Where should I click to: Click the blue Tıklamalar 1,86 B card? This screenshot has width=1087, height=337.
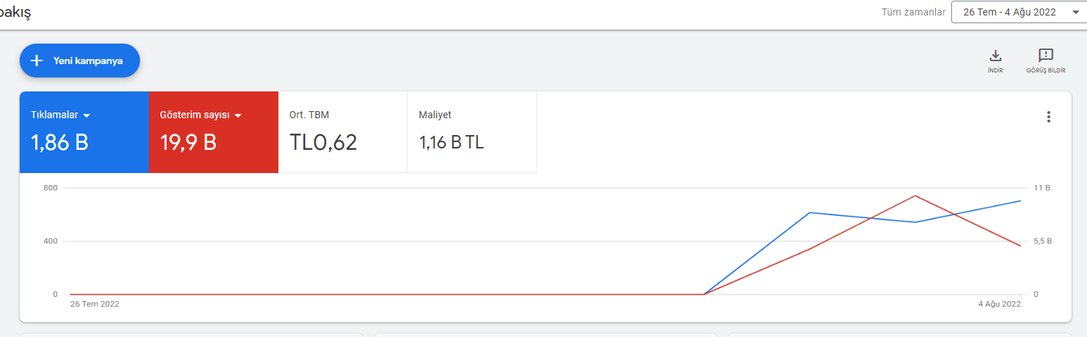click(x=84, y=132)
